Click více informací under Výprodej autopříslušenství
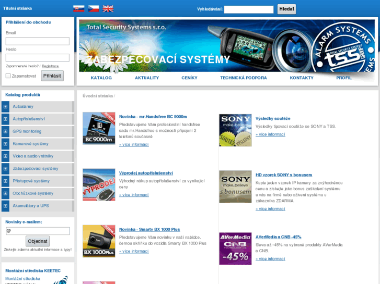The width and height of the screenshot is (380, 284). [134, 195]
